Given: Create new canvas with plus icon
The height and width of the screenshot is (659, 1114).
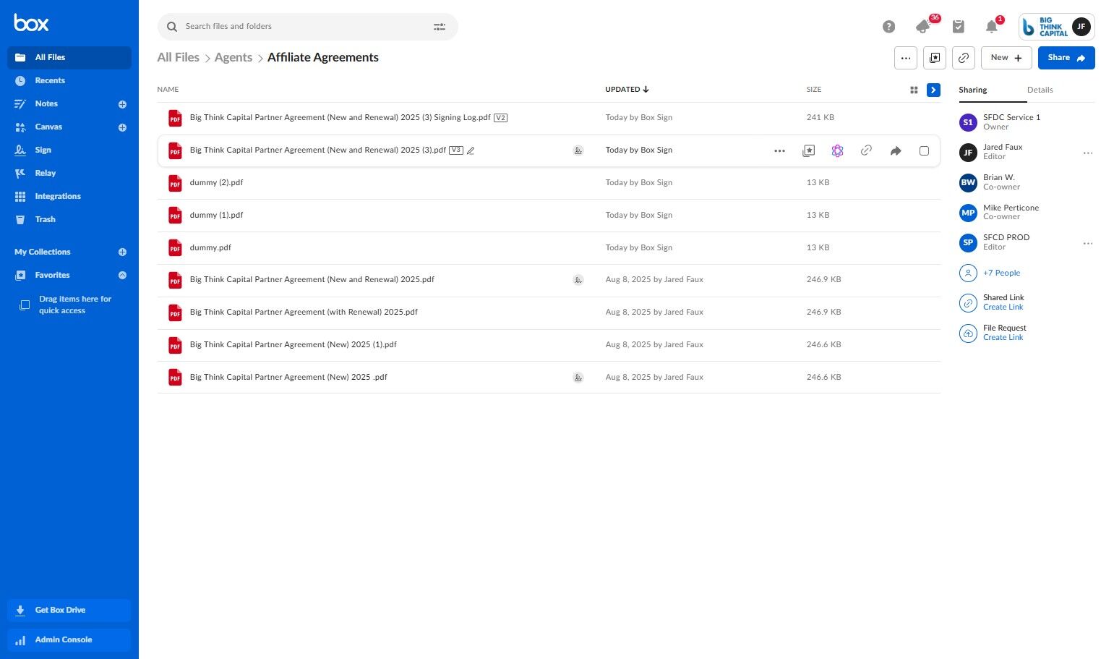Looking at the screenshot, I should [122, 127].
